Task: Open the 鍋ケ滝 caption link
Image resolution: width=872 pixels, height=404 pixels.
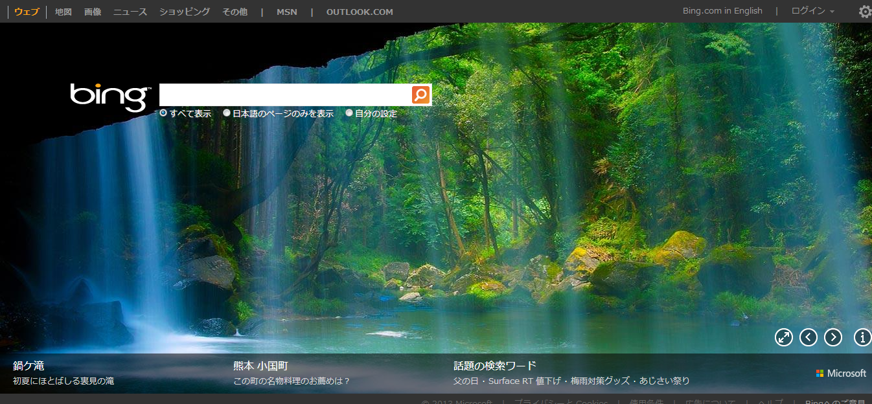Action: (x=29, y=366)
